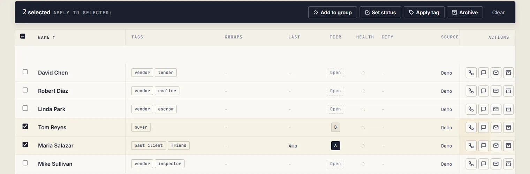Call David Chen via phone icon
Screen dimensions: 530x174
(x=471, y=73)
